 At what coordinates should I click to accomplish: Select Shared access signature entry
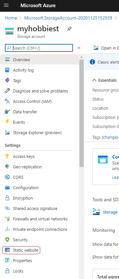pyautogui.click(x=35, y=209)
